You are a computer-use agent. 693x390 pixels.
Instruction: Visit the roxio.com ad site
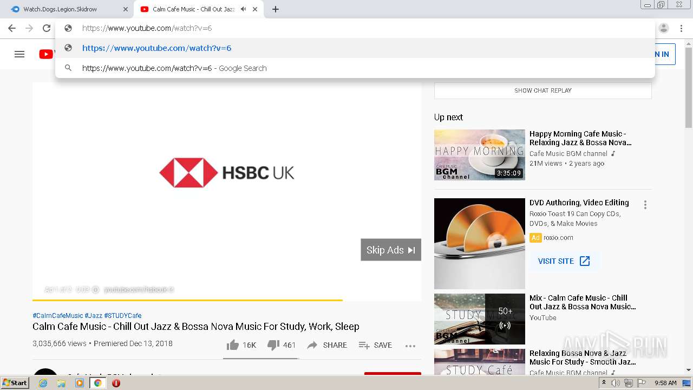pyautogui.click(x=564, y=261)
